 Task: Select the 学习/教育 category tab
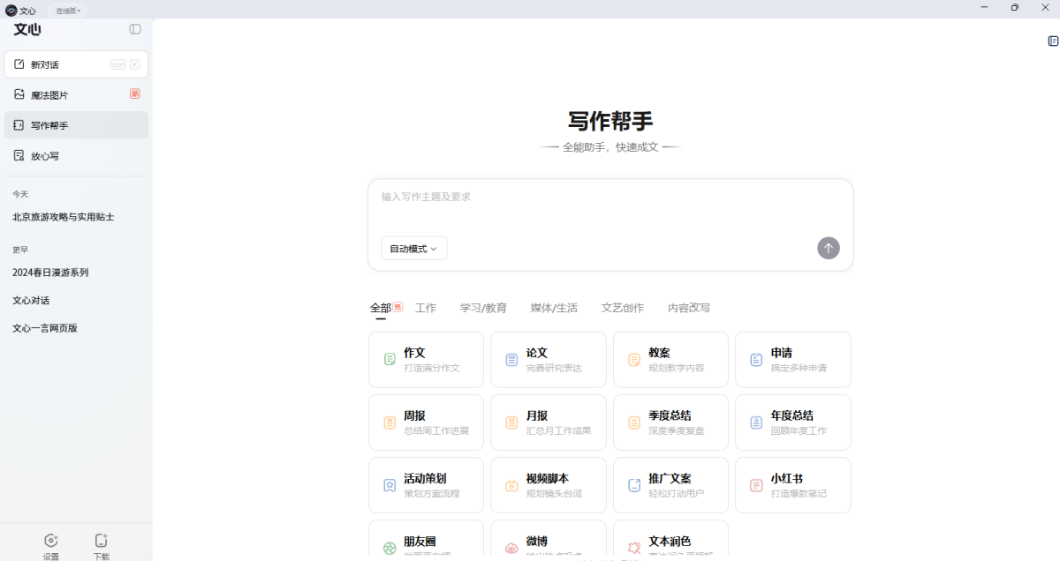coord(483,308)
